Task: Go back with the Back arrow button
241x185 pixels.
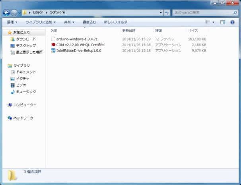Action: [6, 13]
